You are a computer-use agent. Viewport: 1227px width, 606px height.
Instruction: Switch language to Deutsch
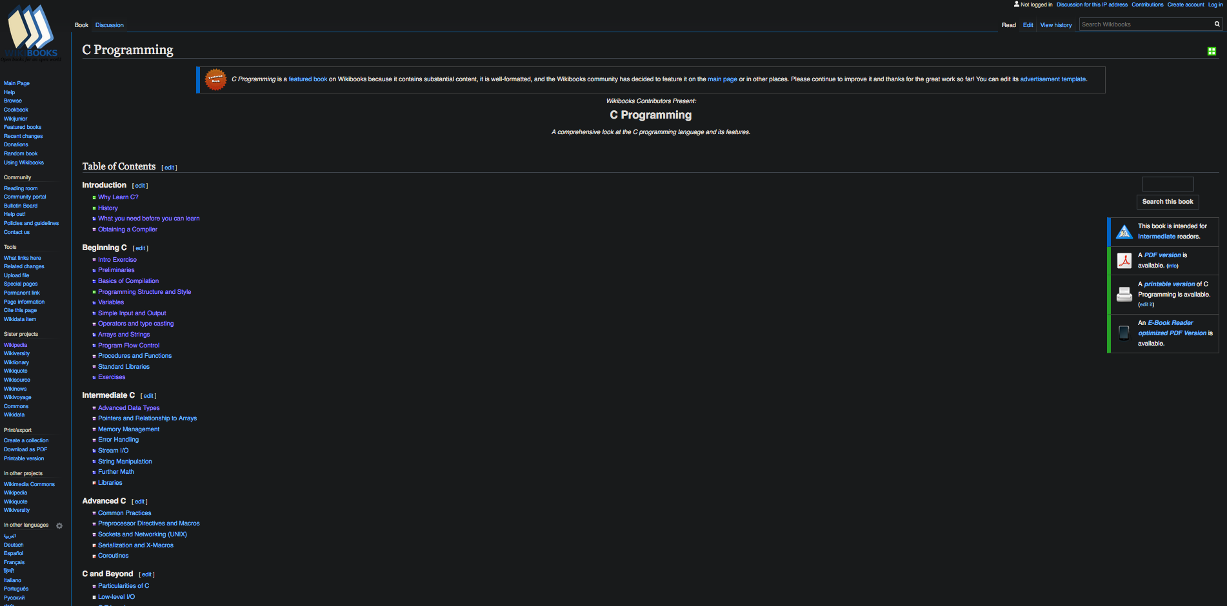[x=14, y=545]
